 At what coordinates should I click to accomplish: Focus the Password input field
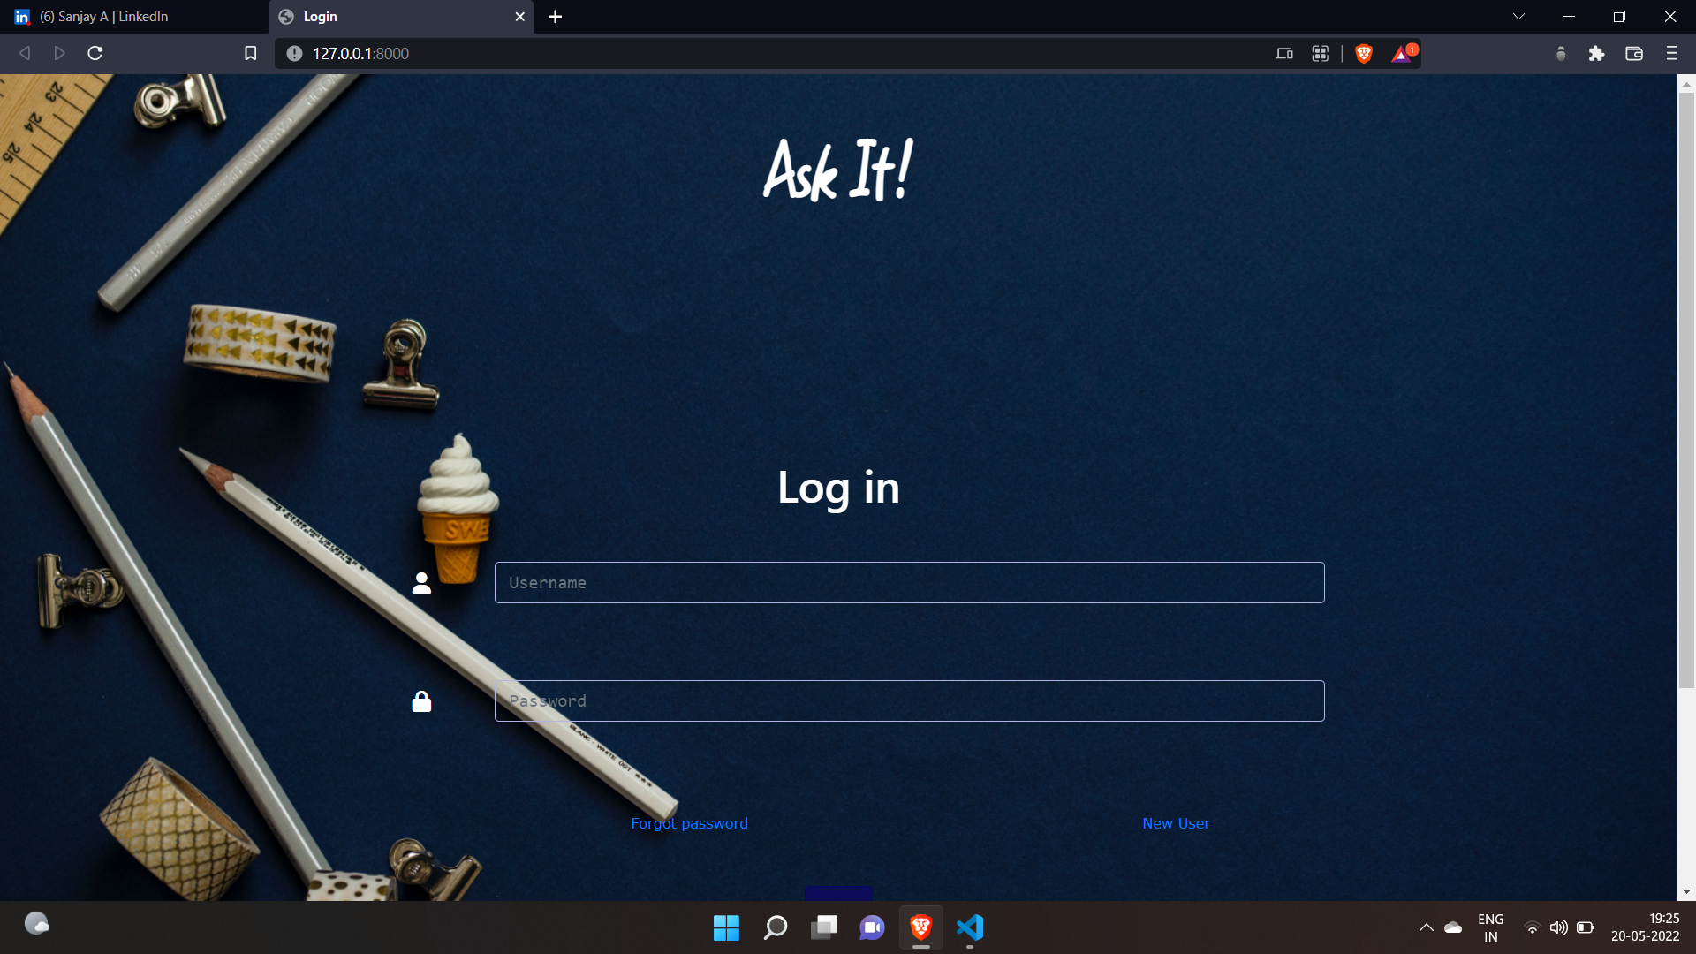click(x=909, y=701)
